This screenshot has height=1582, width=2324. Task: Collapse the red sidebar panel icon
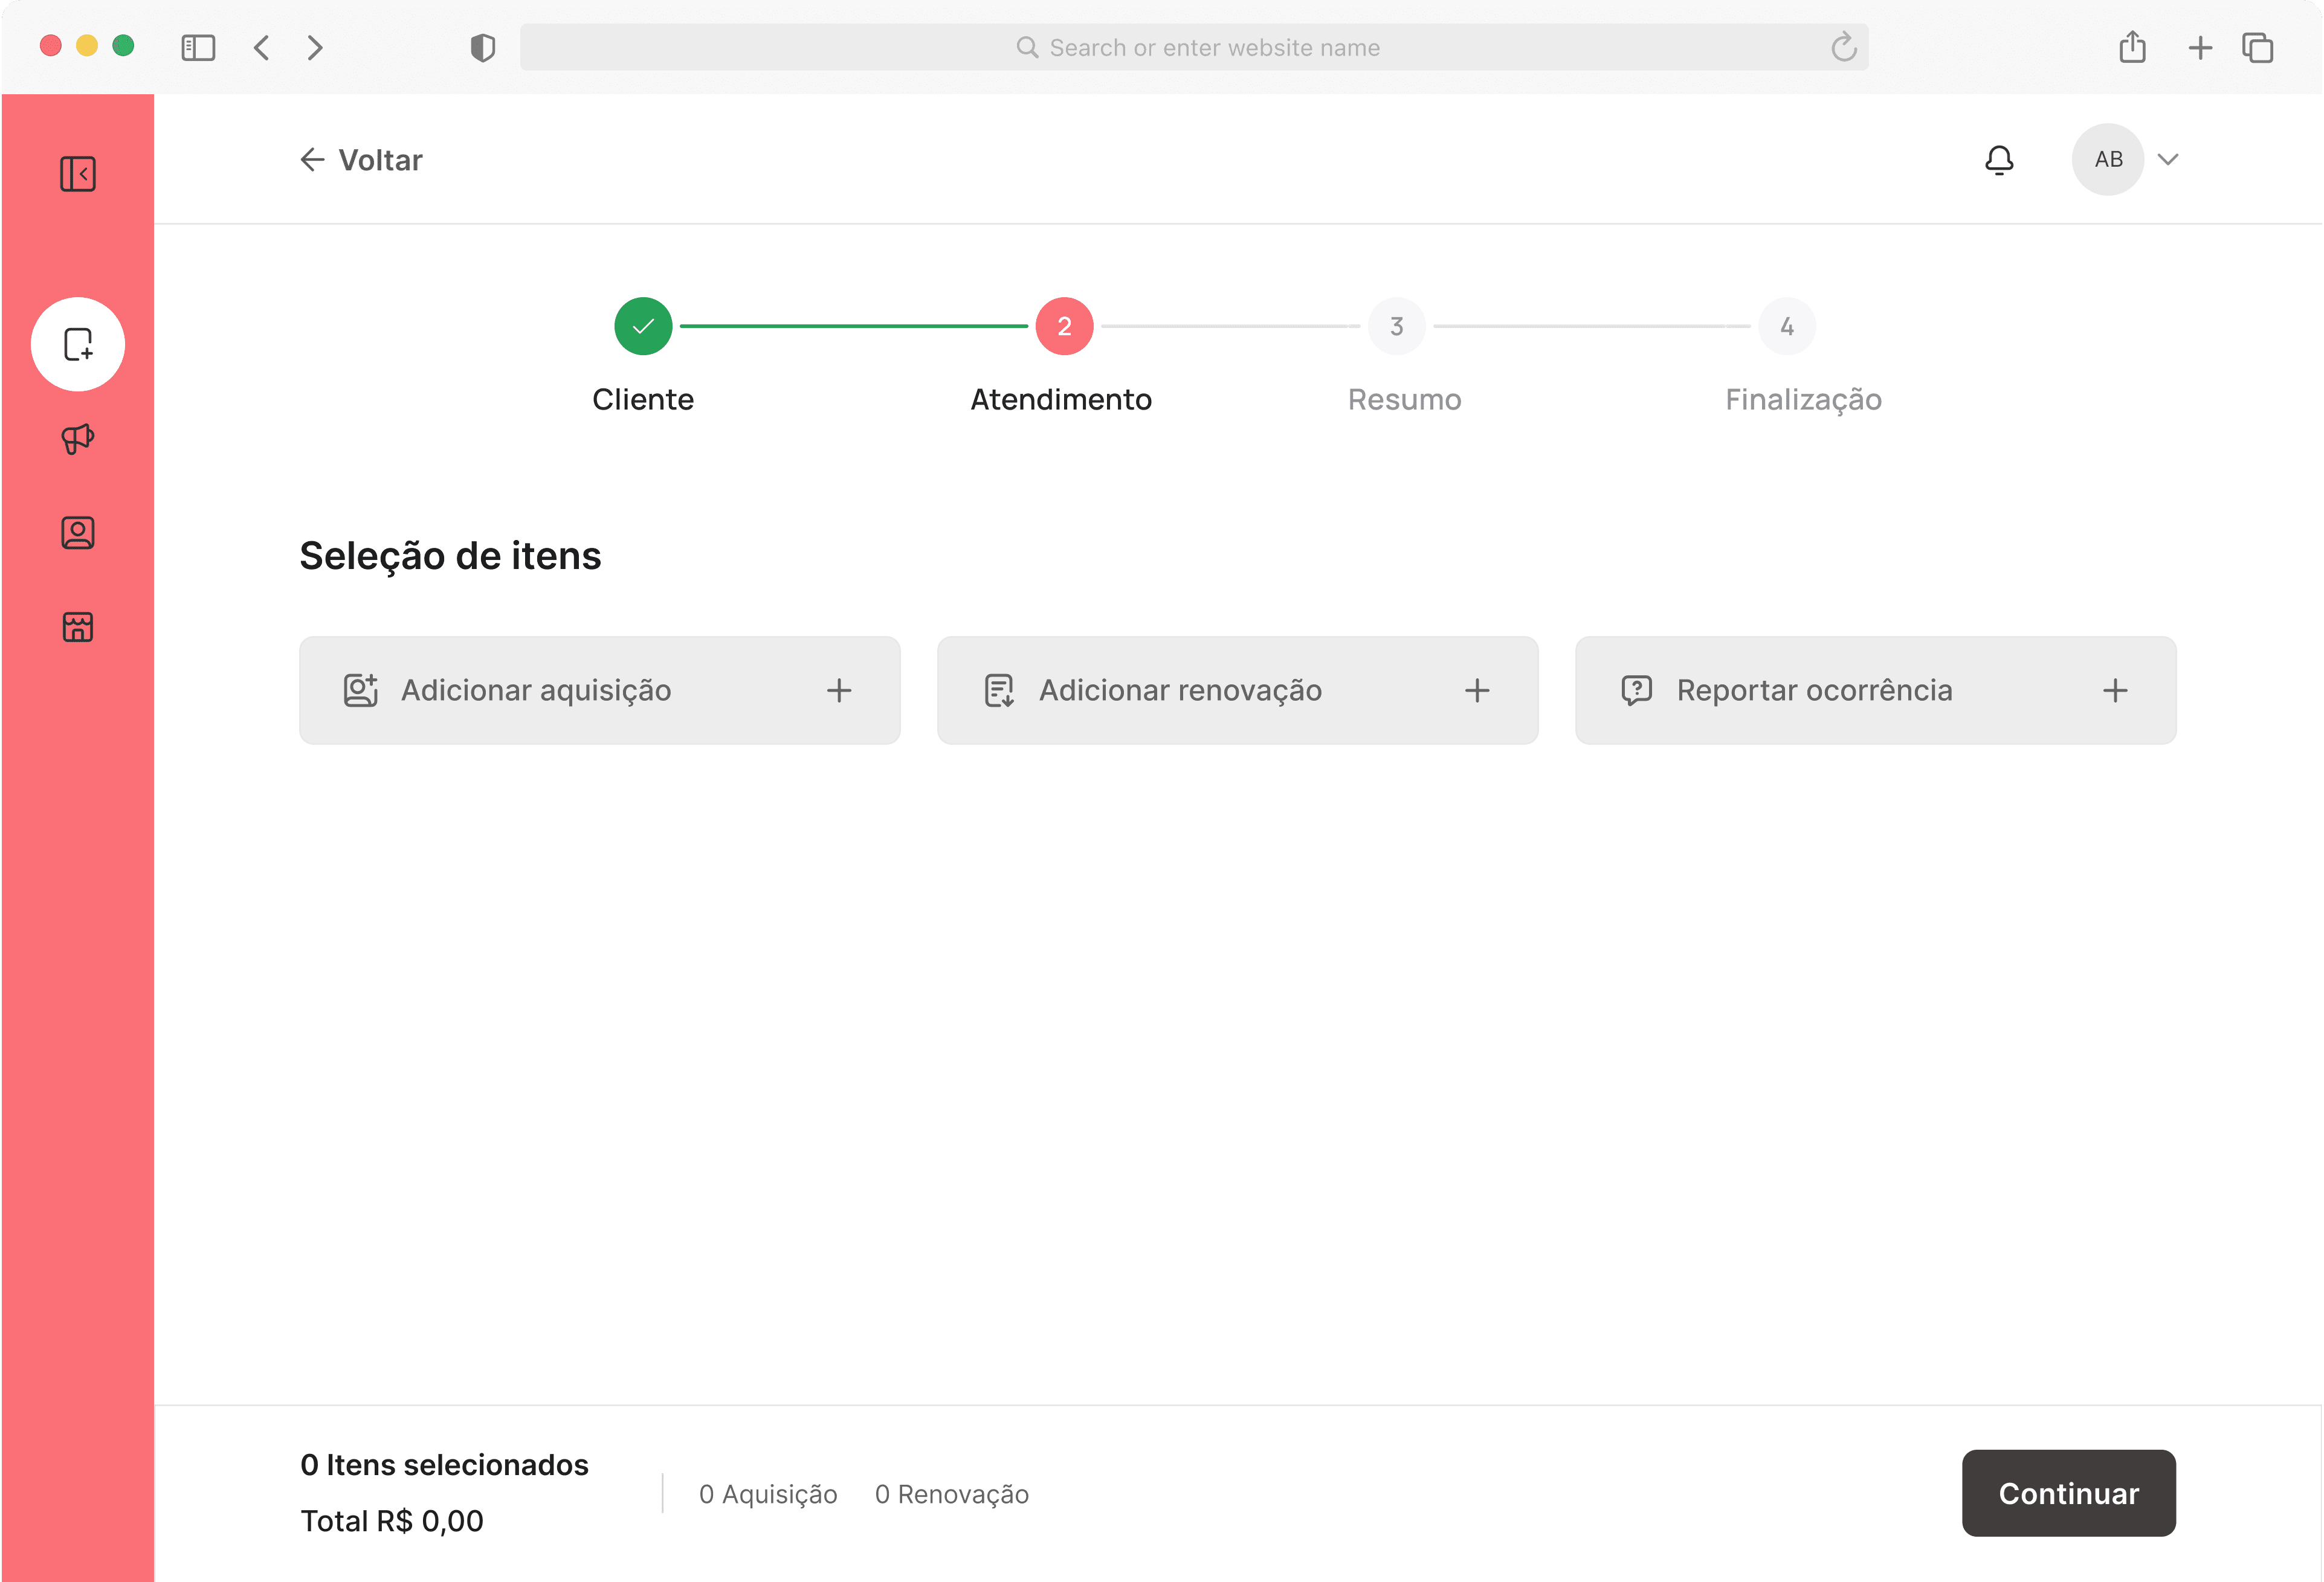tap(77, 174)
